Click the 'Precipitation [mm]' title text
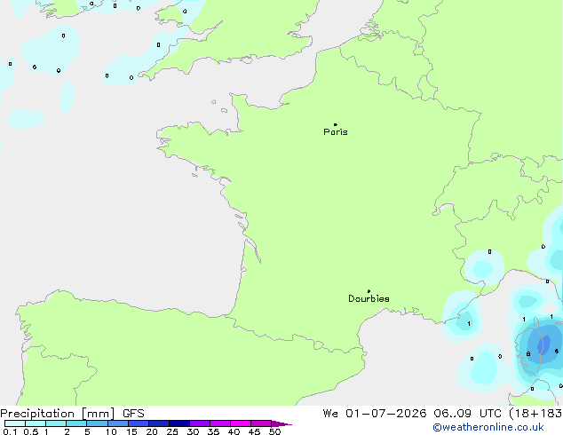Image resolution: width=563 pixels, height=435 pixels. 58,414
